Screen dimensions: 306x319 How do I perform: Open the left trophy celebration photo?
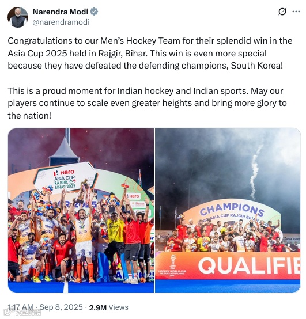81,210
